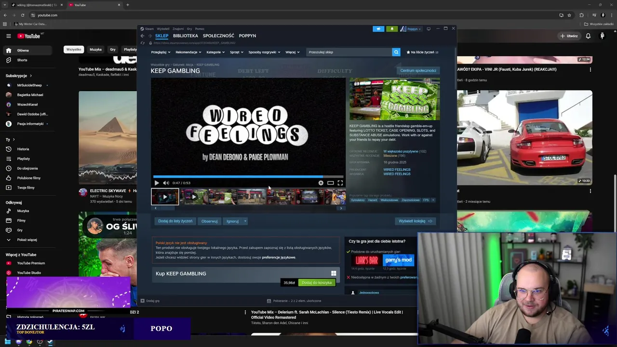617x347 pixels.
Task: Open preferencje językowe link
Action: 279,257
